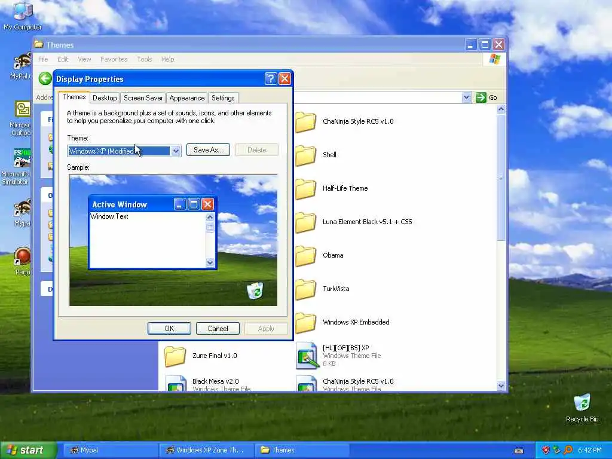Image resolution: width=612 pixels, height=459 pixels.
Task: Switch to the Screen Saver tab
Action: (143, 98)
